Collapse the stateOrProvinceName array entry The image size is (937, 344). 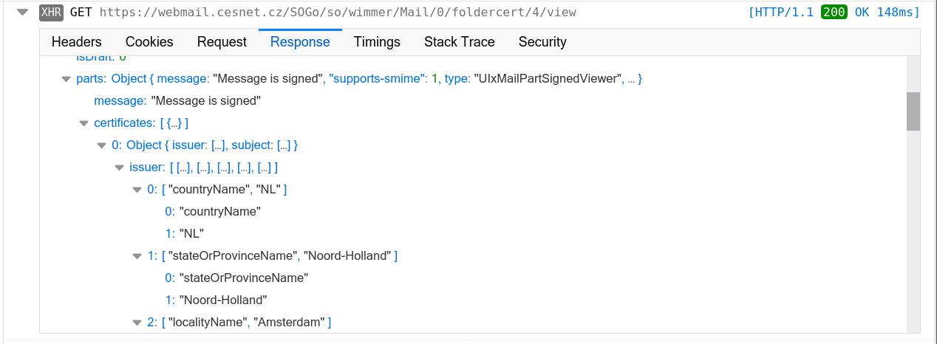137,256
